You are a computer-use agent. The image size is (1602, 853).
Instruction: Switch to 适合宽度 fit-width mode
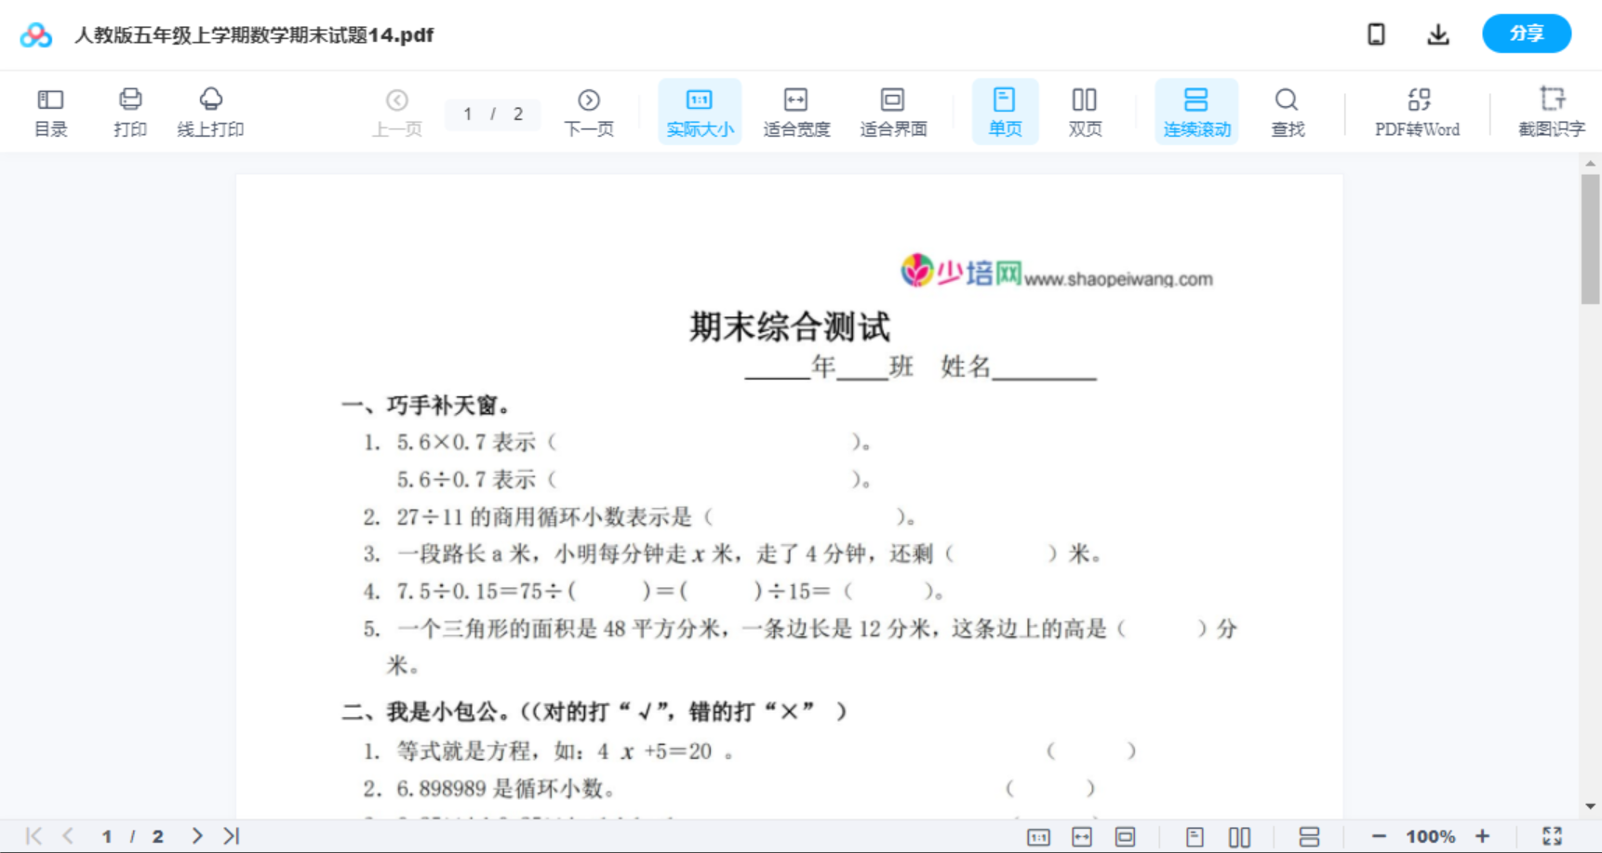[x=796, y=111]
